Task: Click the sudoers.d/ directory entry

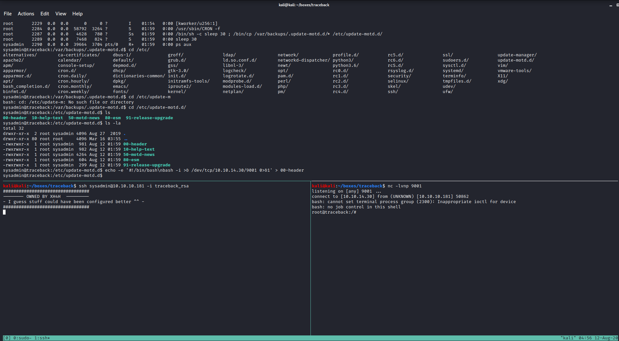Action: [x=456, y=60]
